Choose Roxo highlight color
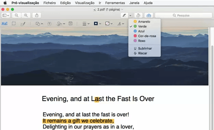This screenshot has height=130, width=214. [144, 41]
